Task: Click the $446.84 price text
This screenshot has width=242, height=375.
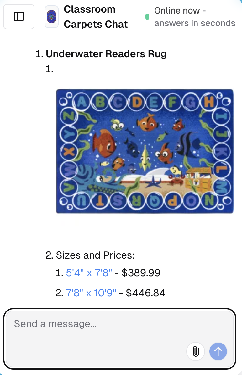Action: [145, 293]
